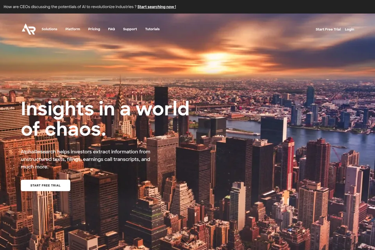
Task: Click the Login link
Action: (349, 29)
